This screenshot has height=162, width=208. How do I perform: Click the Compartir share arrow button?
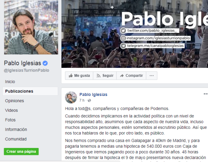click(131, 76)
